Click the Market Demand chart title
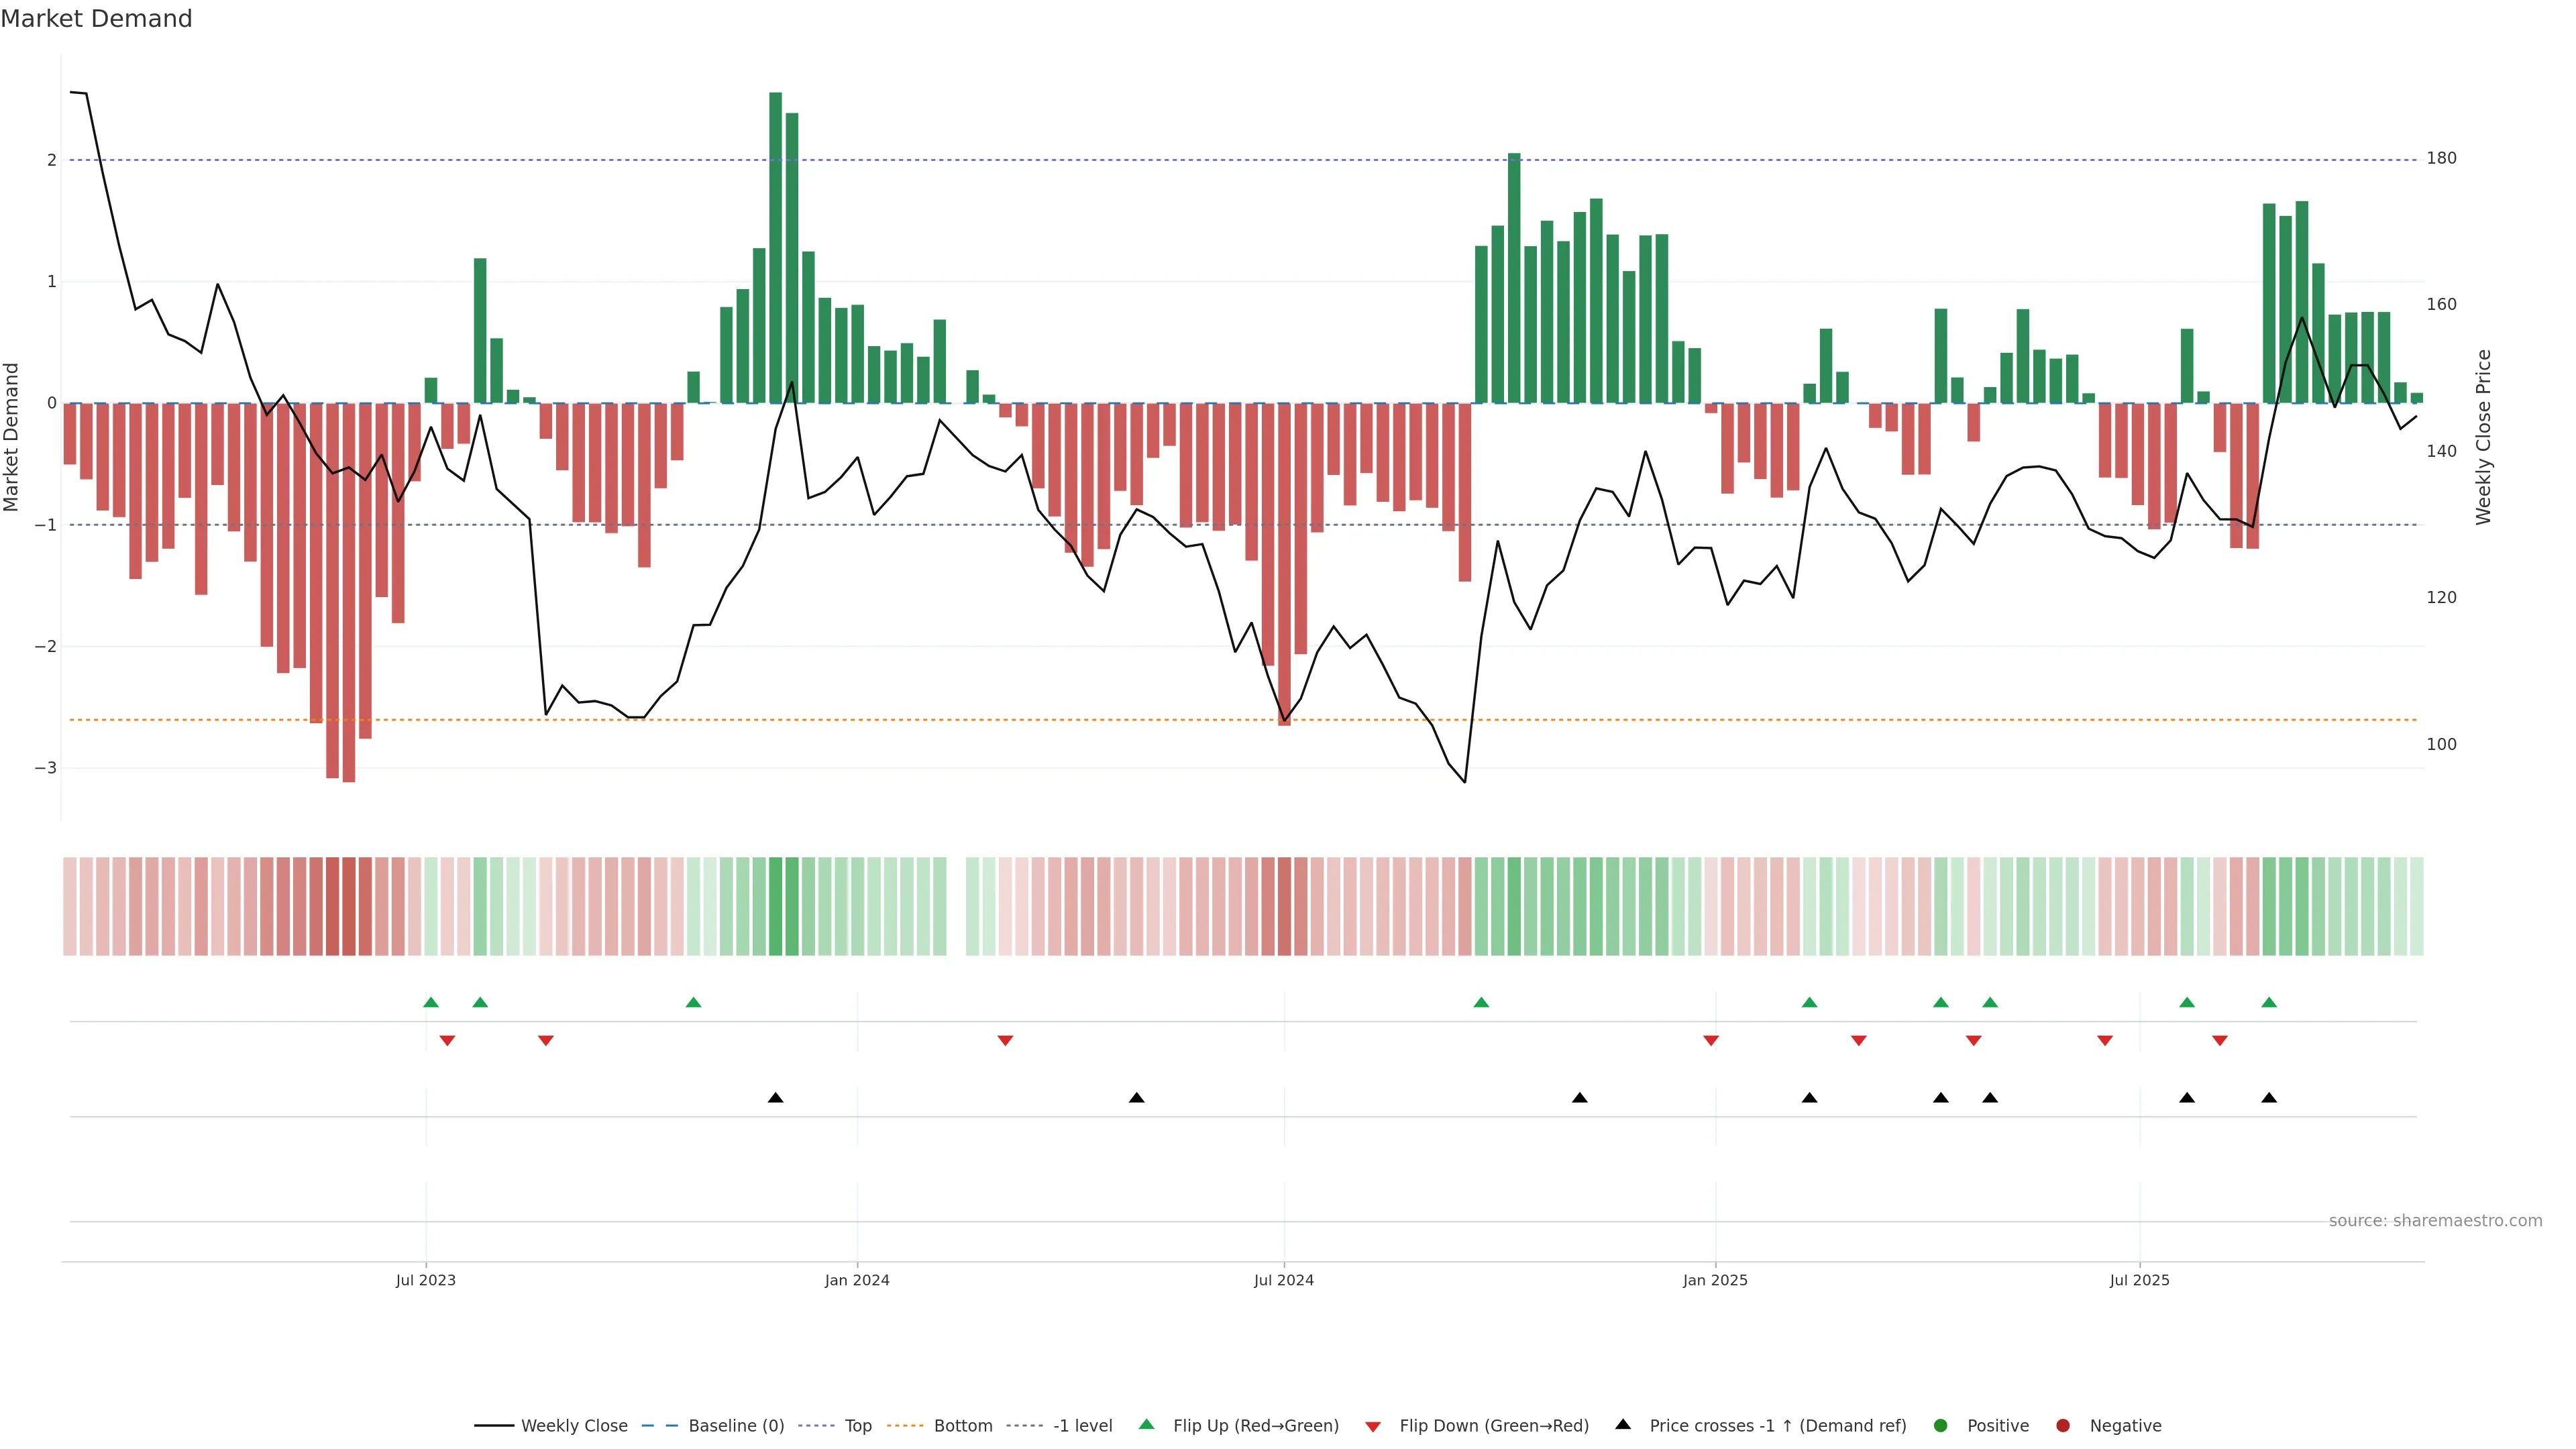Image resolution: width=2576 pixels, height=1449 pixels. click(x=96, y=19)
